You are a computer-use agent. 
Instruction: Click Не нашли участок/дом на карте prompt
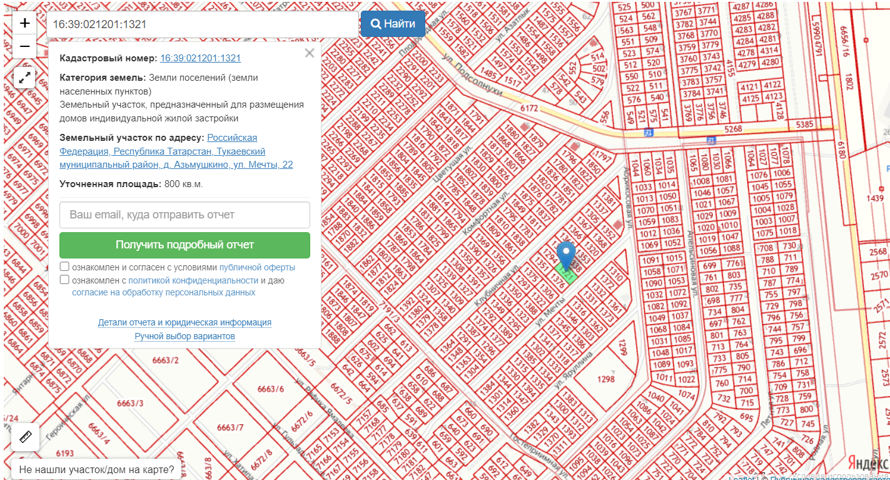tap(96, 469)
